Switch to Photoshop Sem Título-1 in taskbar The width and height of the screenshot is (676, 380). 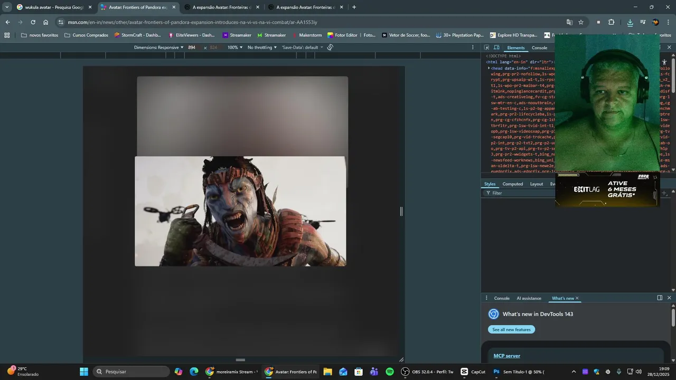click(519, 372)
